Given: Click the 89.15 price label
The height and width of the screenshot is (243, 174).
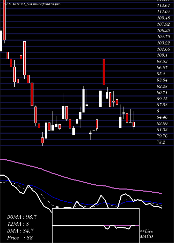Looking at the screenshot, I should pyautogui.click(x=162, y=99).
